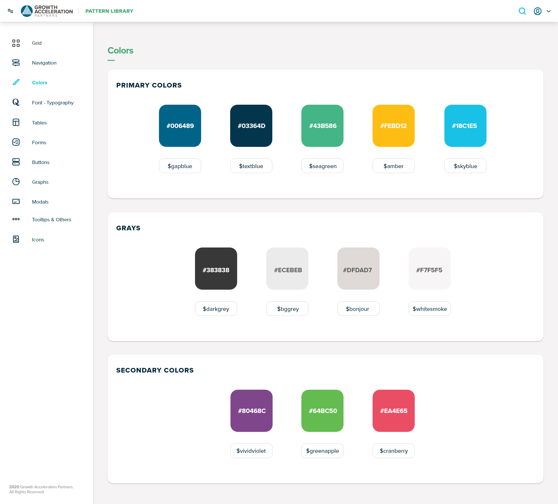Click the user profile avatar icon
Screen dimensions: 558x504
click(x=537, y=11)
